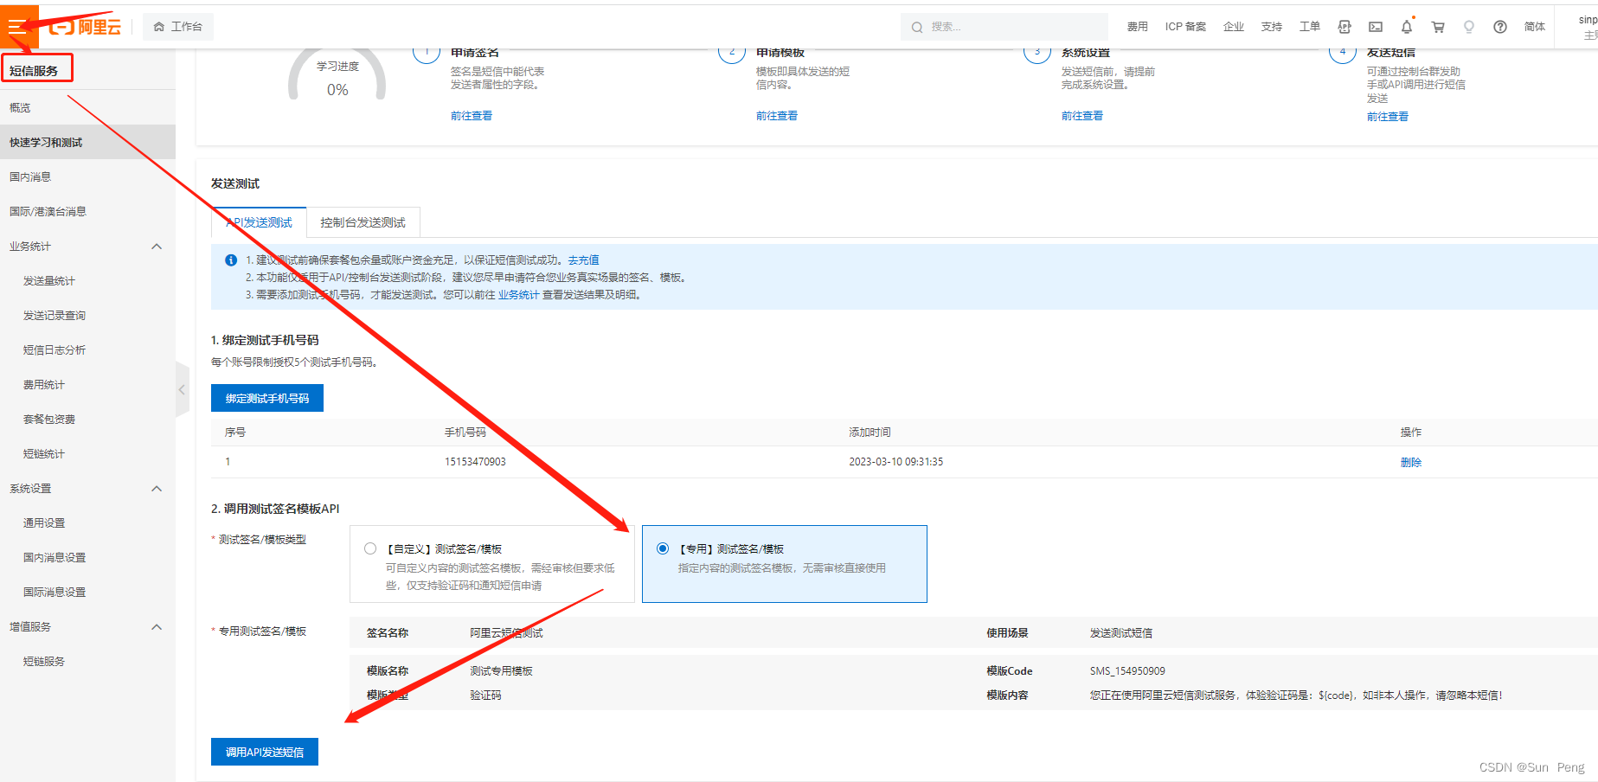Select the template code SMS_154950909

(1127, 671)
